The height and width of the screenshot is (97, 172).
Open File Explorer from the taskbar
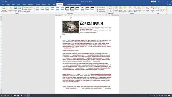[15, 96]
